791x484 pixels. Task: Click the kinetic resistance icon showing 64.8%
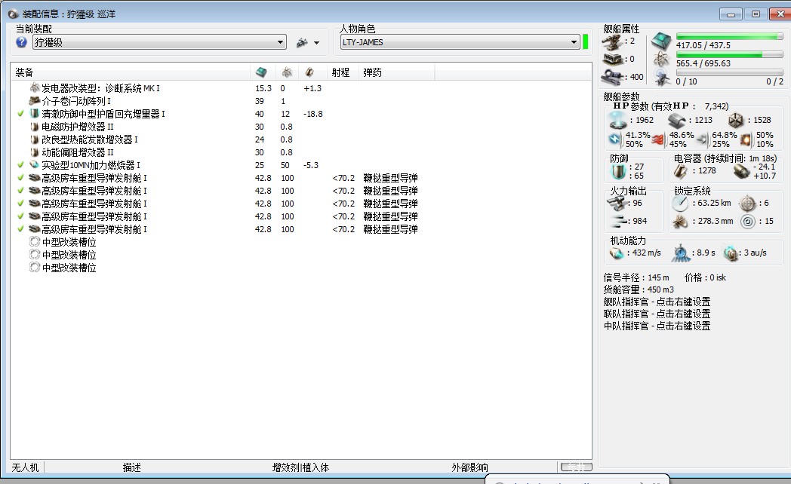coord(703,139)
